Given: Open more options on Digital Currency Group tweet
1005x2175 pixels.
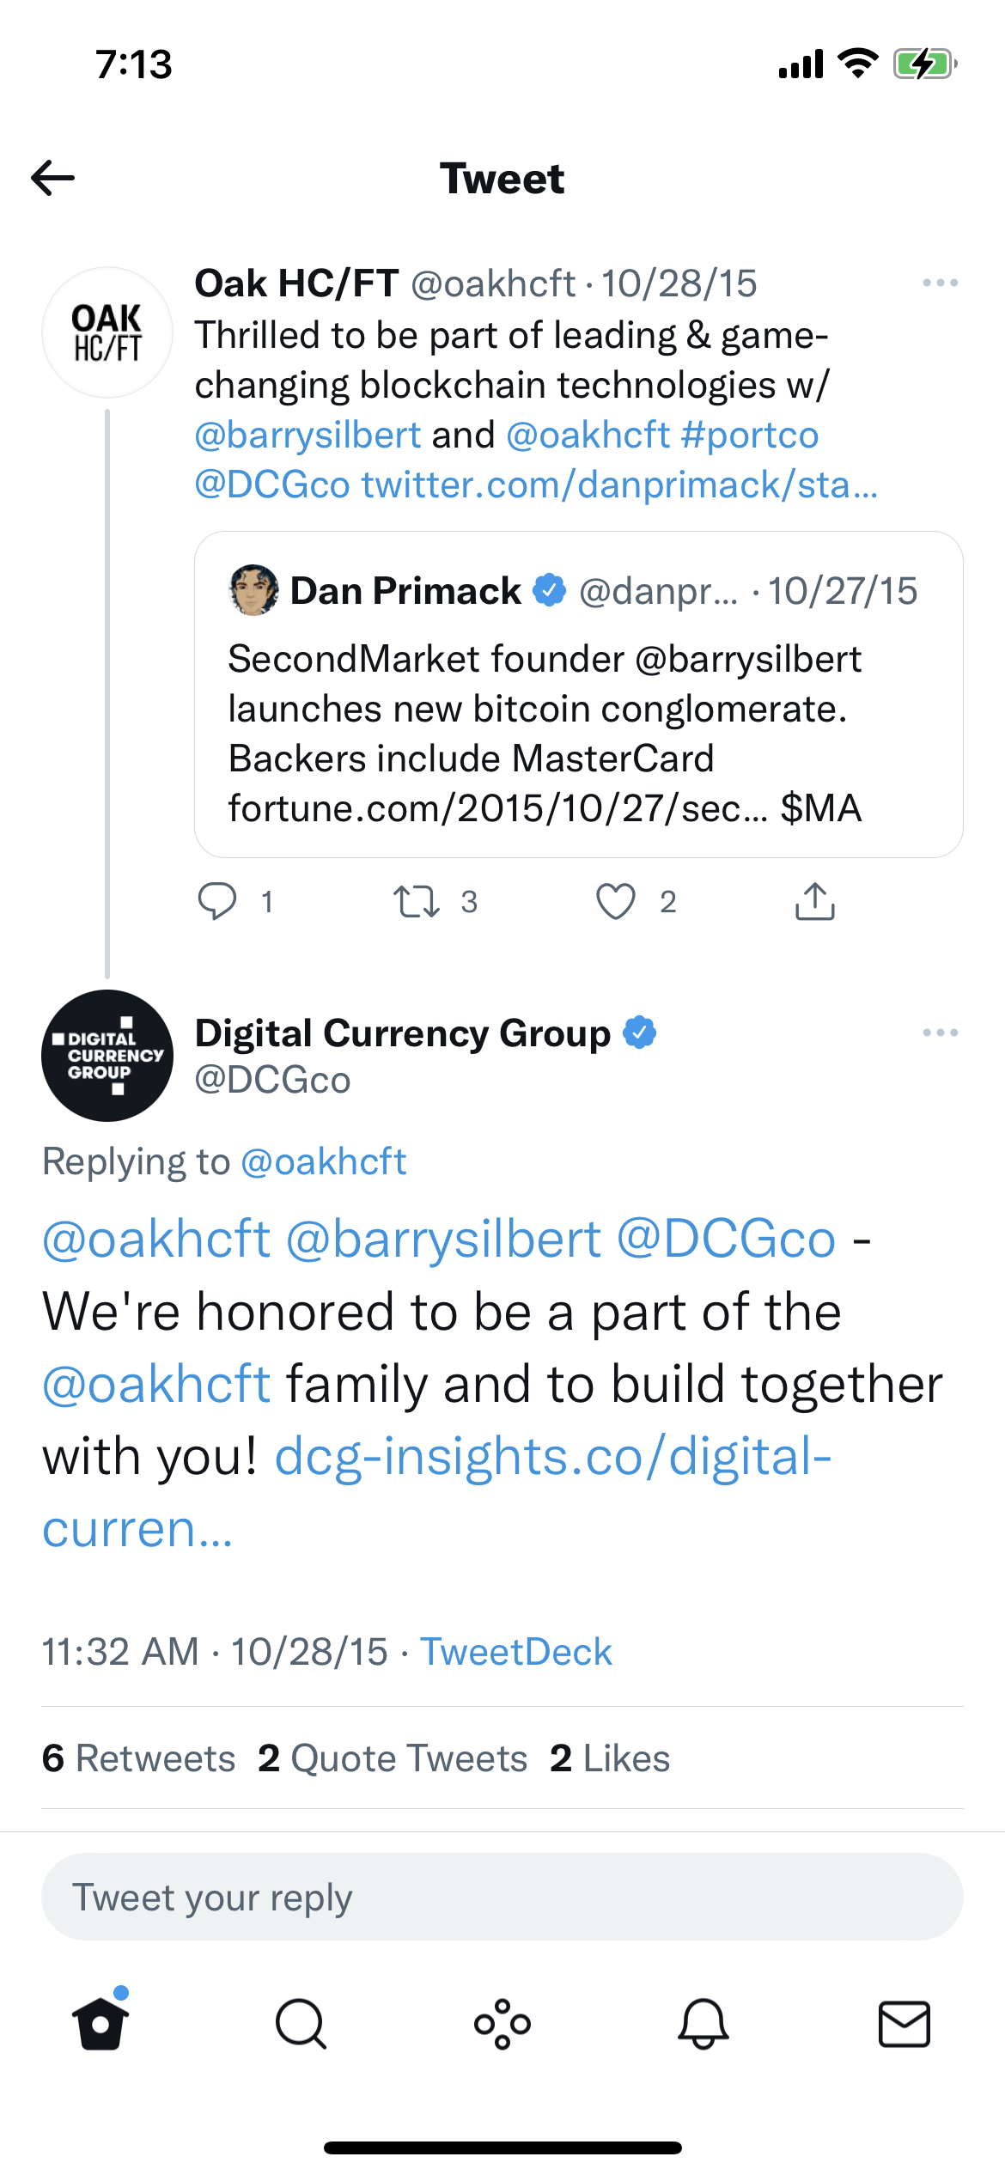Looking at the screenshot, I should 940,1033.
